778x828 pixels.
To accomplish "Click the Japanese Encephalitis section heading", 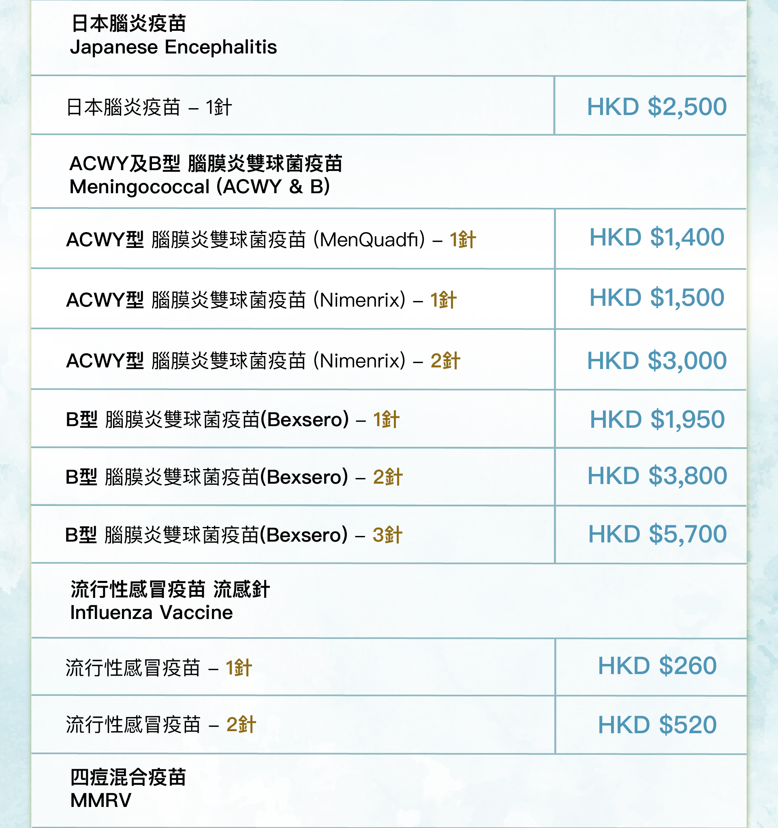I will (x=173, y=35).
